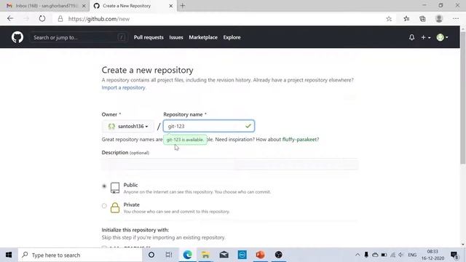
Task: Add this page to favorites star
Action: click(x=389, y=19)
